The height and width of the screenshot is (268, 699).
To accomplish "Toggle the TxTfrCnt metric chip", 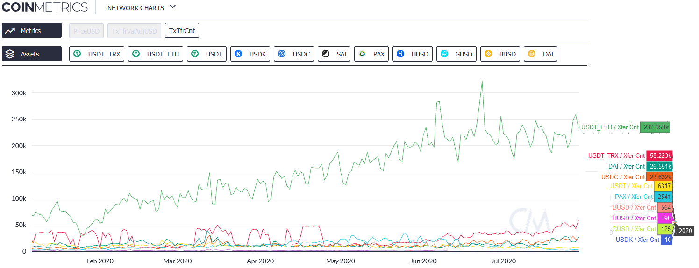I will (182, 31).
